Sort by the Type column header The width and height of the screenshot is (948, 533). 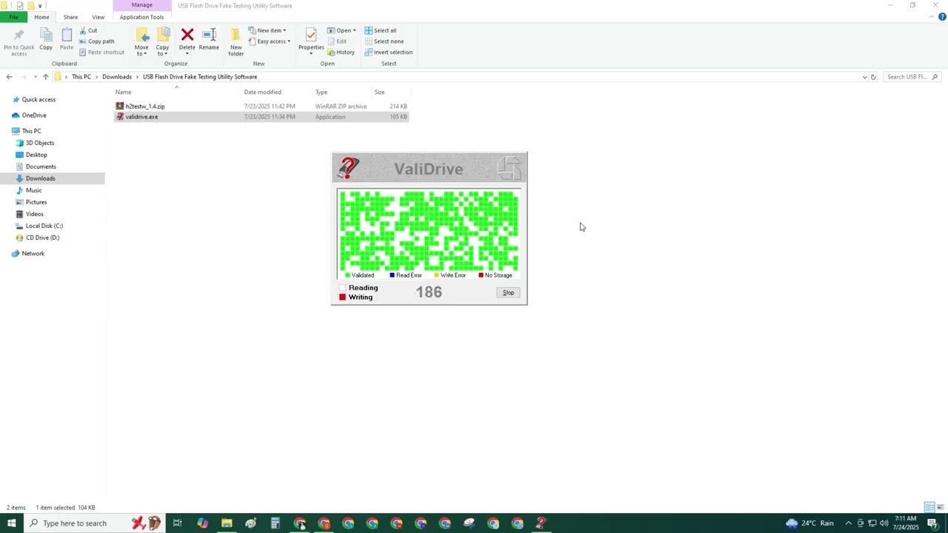(341, 92)
